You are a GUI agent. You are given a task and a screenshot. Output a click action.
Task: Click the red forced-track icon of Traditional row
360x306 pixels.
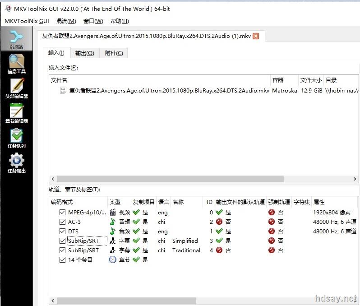click(x=272, y=250)
